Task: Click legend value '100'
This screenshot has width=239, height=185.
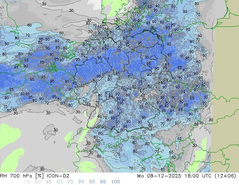Action: [x=115, y=182]
